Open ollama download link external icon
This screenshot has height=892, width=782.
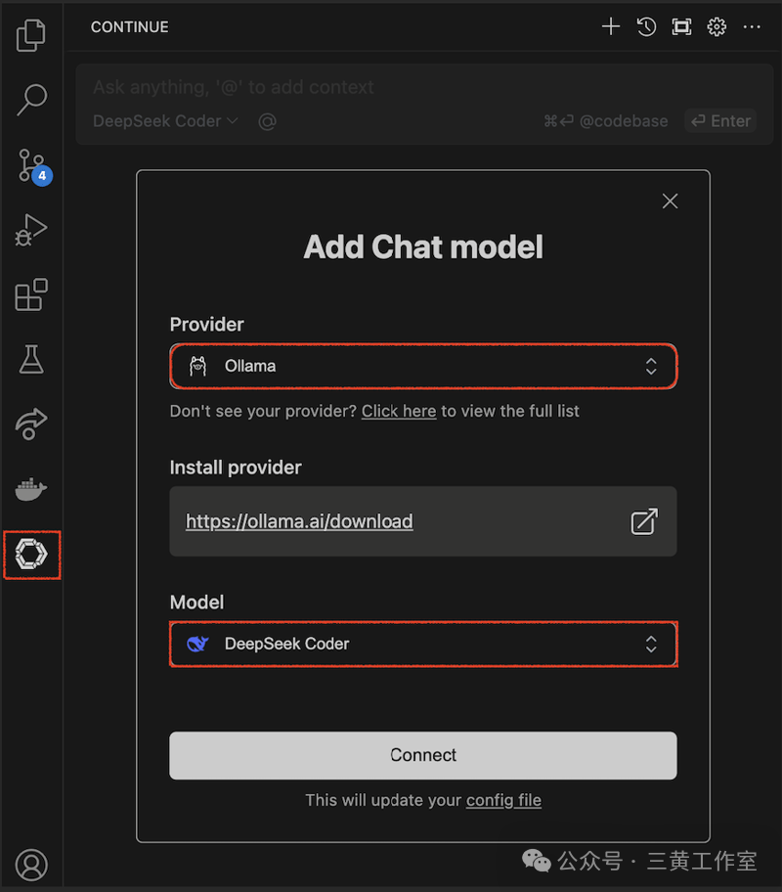click(x=644, y=521)
